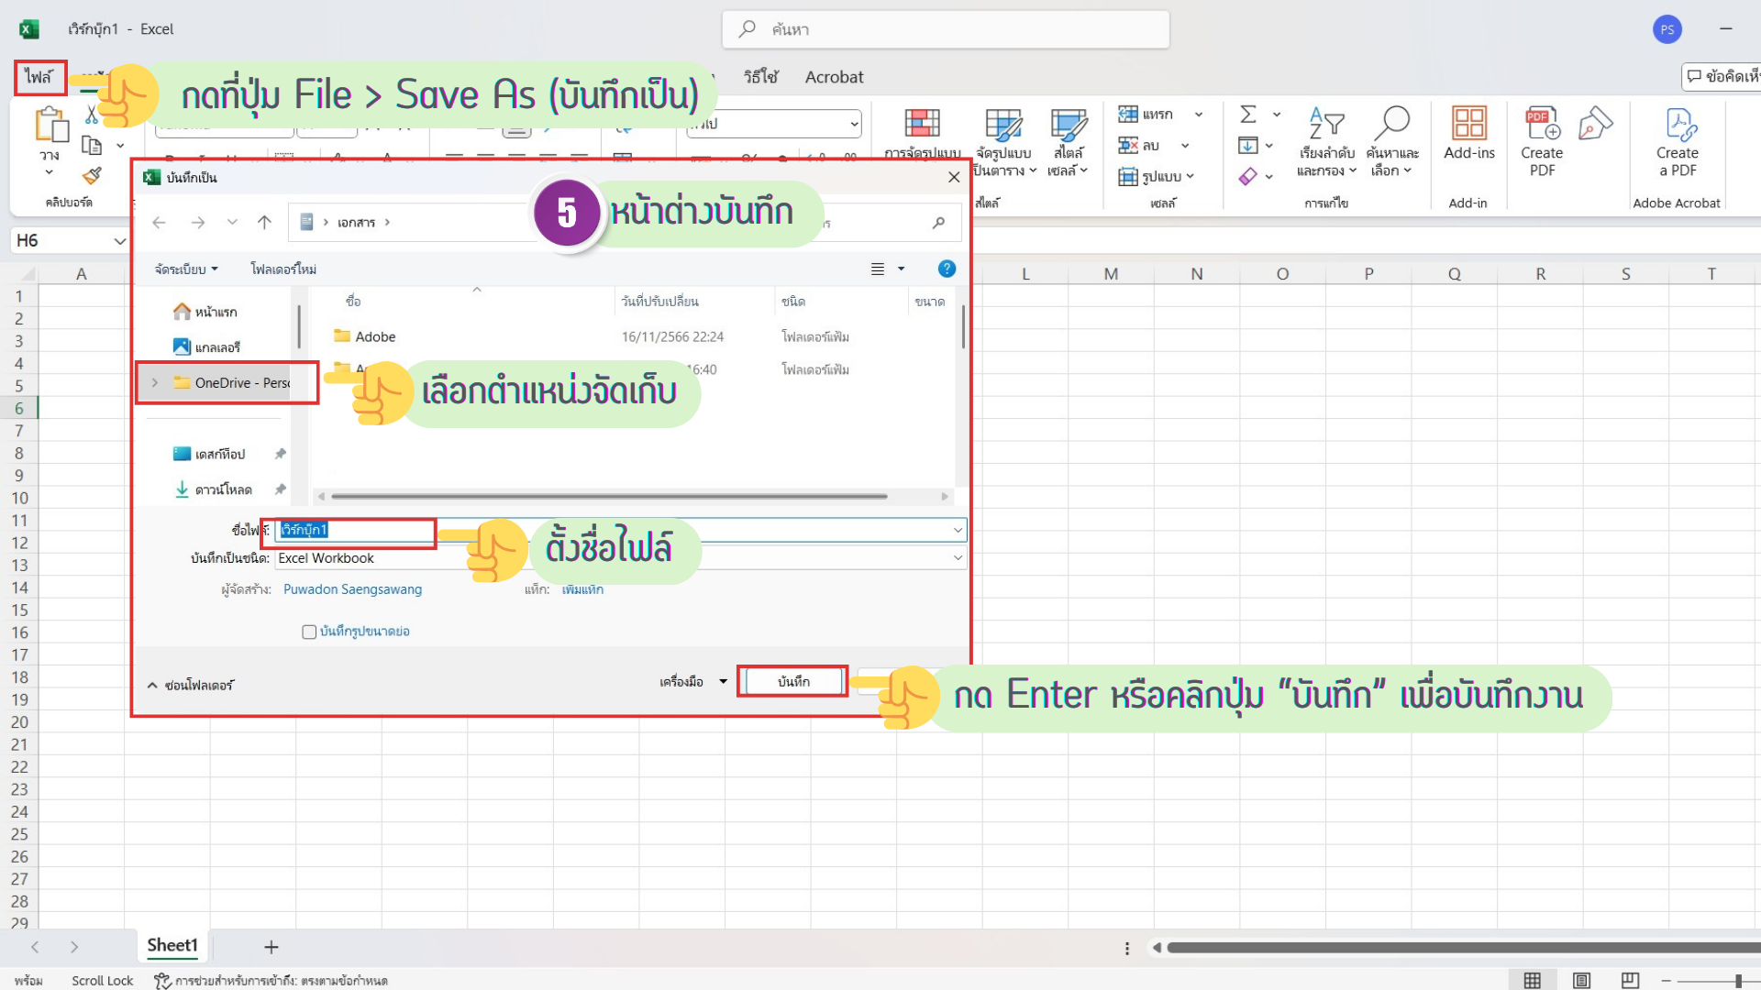Image resolution: width=1761 pixels, height=990 pixels.
Task: Click the Format cells (รูปแบบ) icon
Action: pyautogui.click(x=1128, y=176)
